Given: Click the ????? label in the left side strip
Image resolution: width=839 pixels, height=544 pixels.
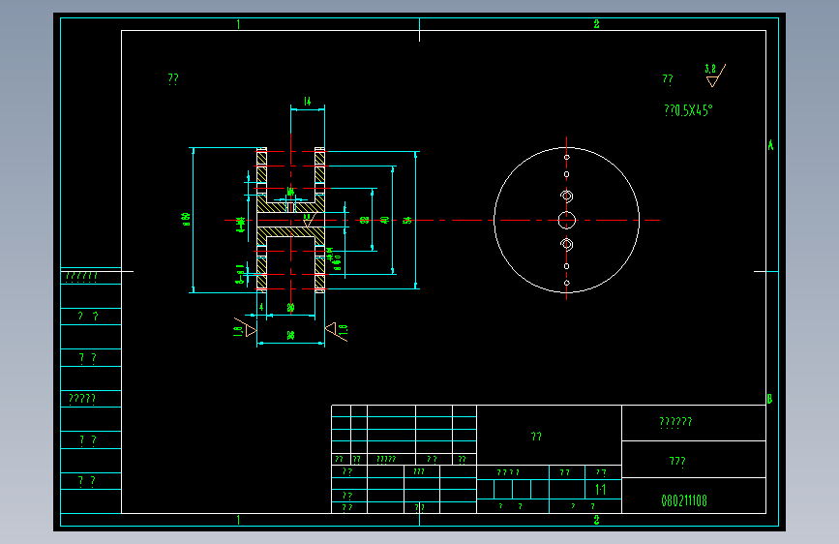Looking at the screenshot, I should click(x=82, y=399).
